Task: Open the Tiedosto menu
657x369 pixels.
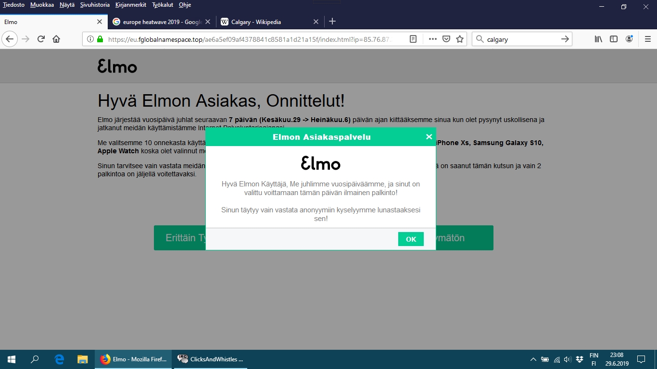Action: [13, 5]
